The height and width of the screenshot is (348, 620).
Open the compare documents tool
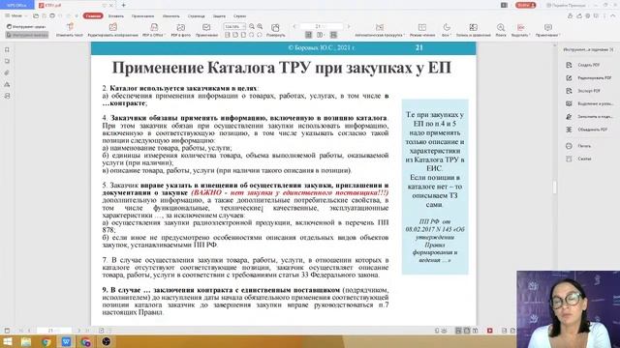[x=474, y=30]
